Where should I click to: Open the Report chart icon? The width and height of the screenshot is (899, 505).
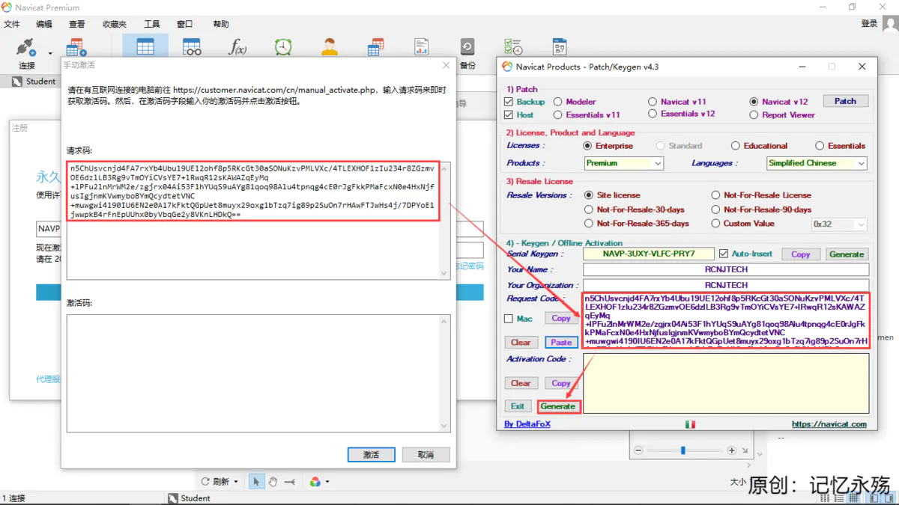[422, 47]
